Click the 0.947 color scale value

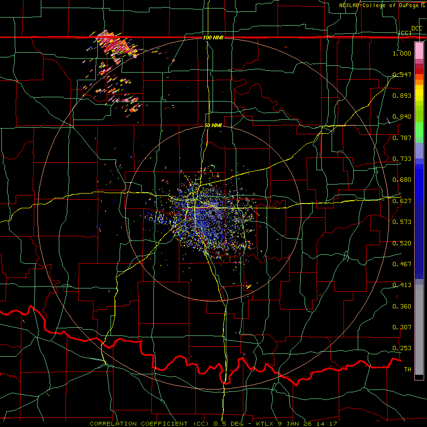click(x=402, y=74)
